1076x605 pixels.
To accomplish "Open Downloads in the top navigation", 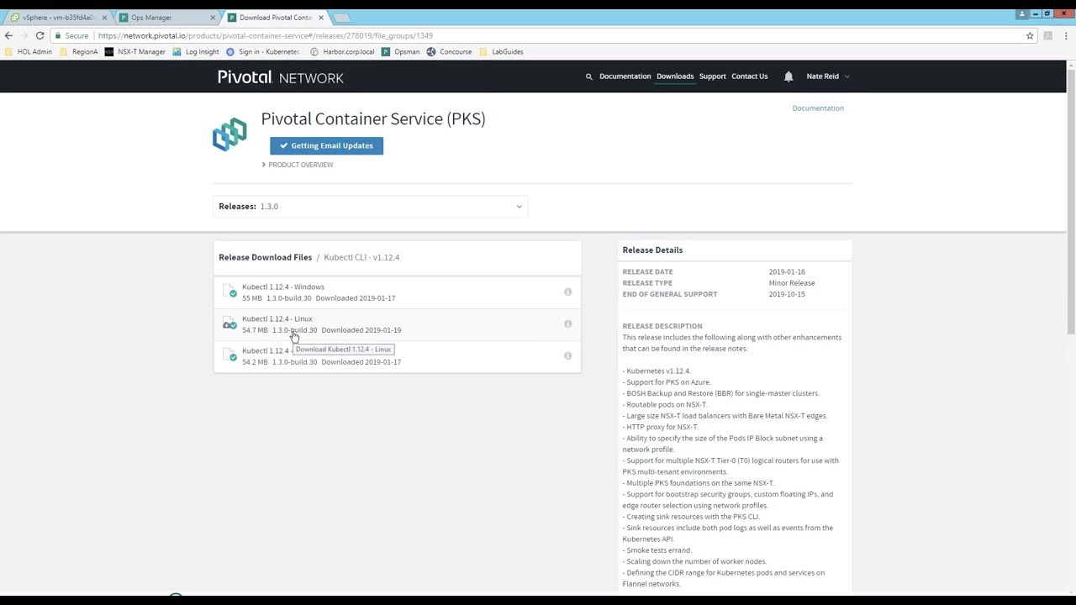I will point(675,76).
